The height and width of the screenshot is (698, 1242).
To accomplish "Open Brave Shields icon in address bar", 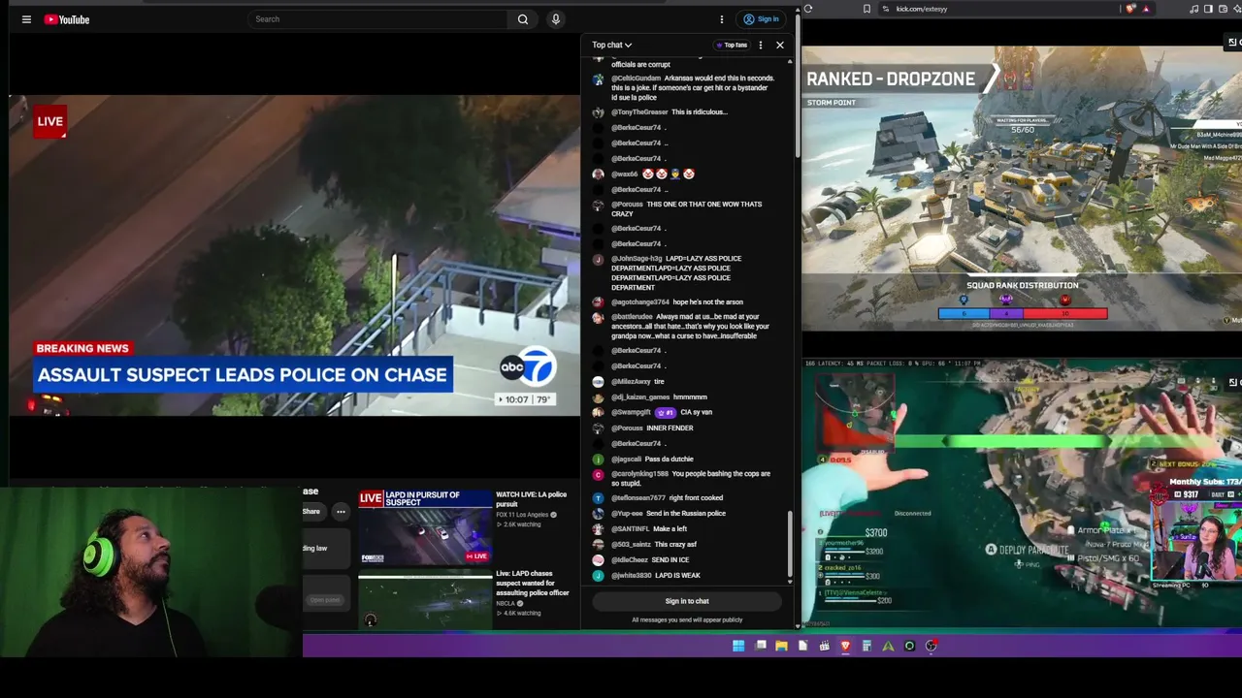I will point(1131,9).
